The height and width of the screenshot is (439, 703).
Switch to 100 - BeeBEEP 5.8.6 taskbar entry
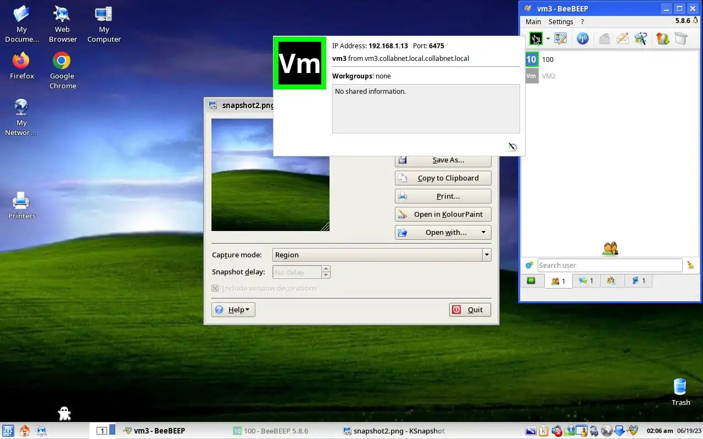click(x=283, y=431)
